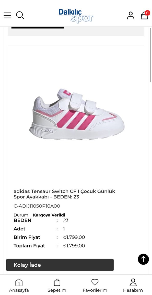Viewport: 152px width, 295px height.
Task: Tap the Favorilerim heart icon
Action: click(95, 282)
